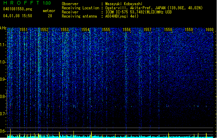The height and width of the screenshot is (138, 217).
Task: Click the 1558 time marker
Action: [x=168, y=30]
